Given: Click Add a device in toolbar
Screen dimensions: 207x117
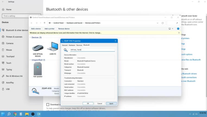Looking at the screenshot, I should point(36,29).
